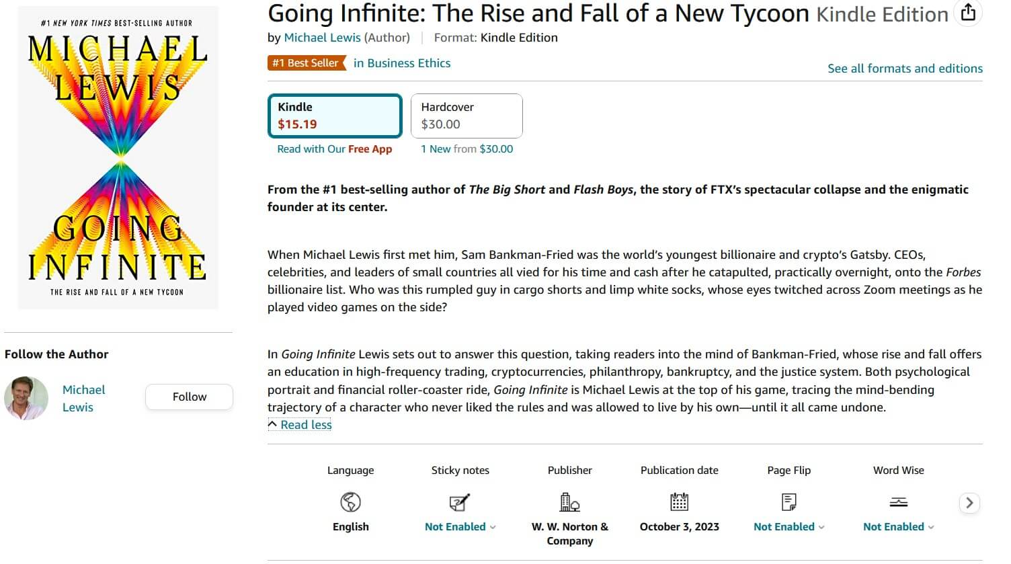Click the #1 Best Seller badge
1011x564 pixels.
coord(306,63)
